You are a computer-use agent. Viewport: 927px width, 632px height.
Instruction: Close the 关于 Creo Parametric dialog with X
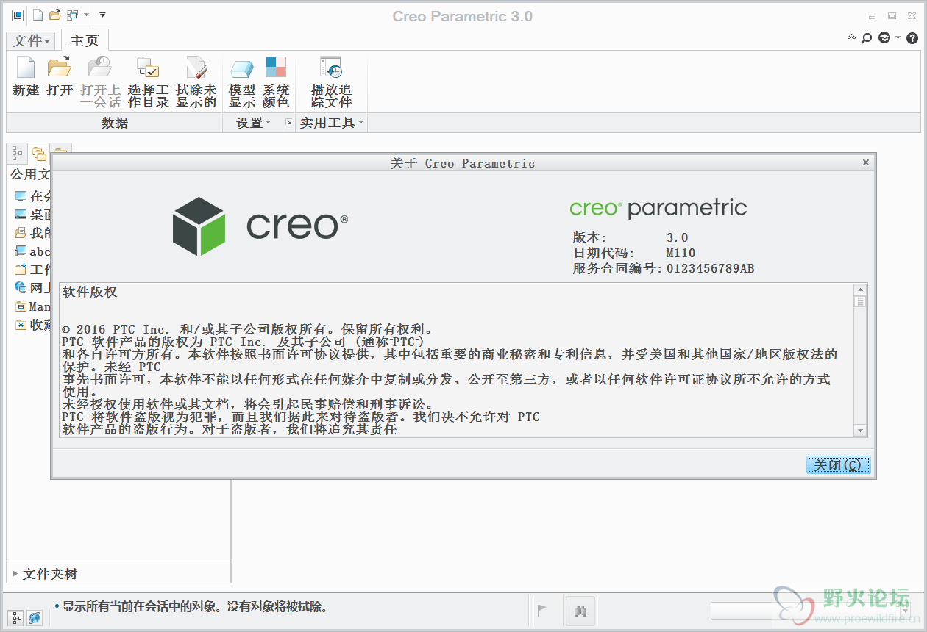[866, 162]
